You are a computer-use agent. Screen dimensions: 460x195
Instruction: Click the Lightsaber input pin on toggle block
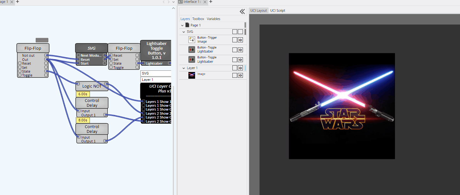click(x=143, y=63)
